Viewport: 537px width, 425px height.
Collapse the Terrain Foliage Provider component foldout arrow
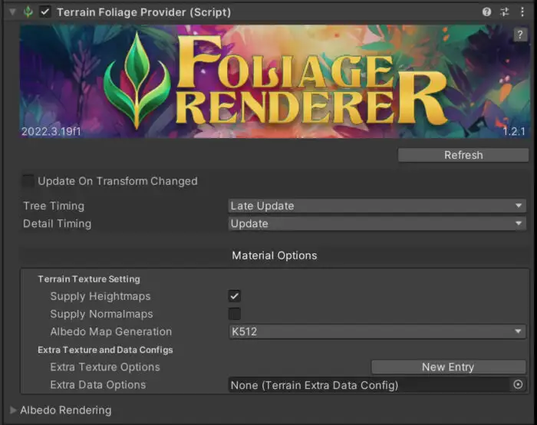point(11,12)
